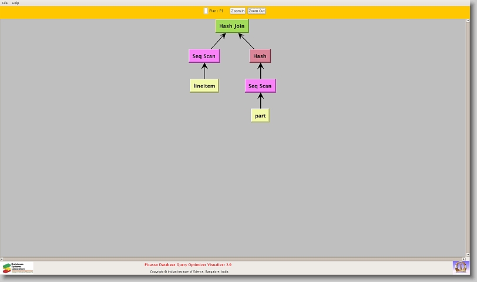Viewport: 477px width, 282px height.
Task: Click the white Plan P1 color box
Action: pyautogui.click(x=206, y=11)
